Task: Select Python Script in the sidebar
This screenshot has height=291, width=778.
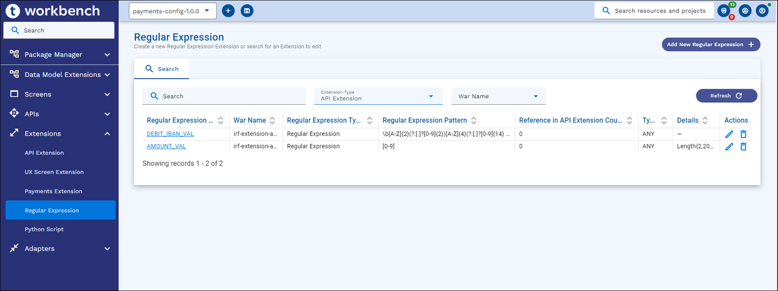Action: pyautogui.click(x=44, y=229)
